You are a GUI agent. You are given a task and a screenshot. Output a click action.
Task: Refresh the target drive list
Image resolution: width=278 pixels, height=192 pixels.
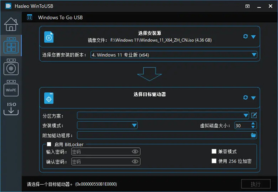(x=246, y=98)
